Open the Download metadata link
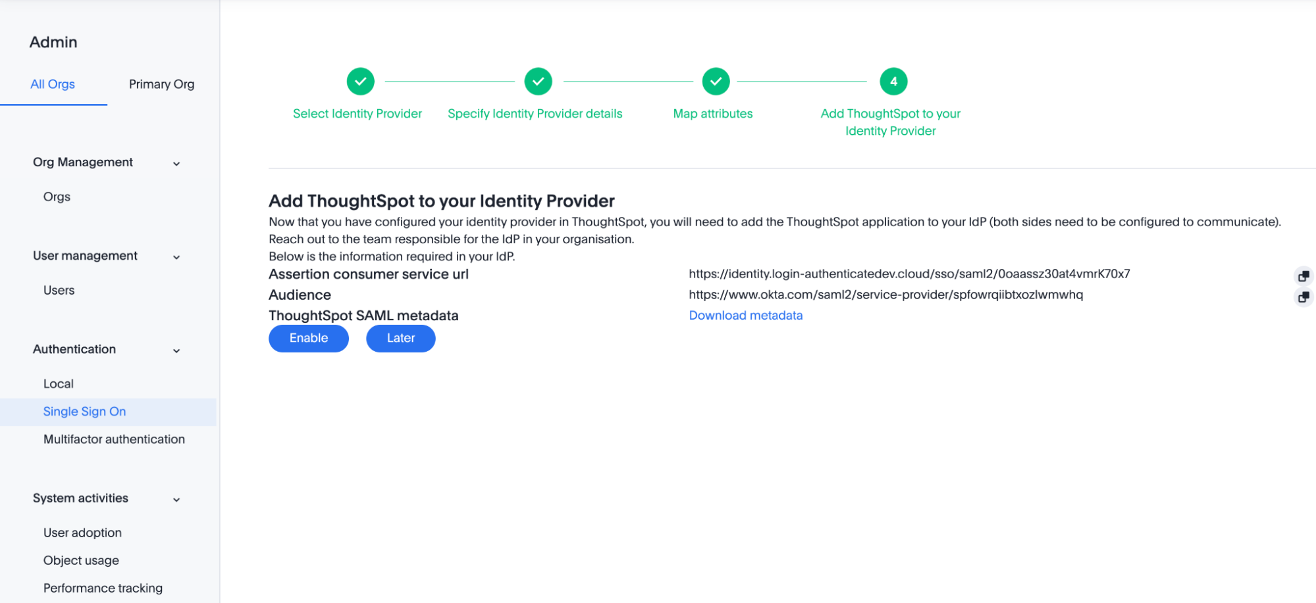The height and width of the screenshot is (603, 1316). coord(745,315)
